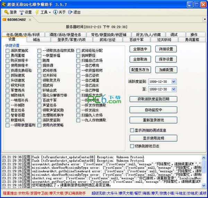
Task: Open tab list dropdown at right of account tabs
Action: (205, 19)
